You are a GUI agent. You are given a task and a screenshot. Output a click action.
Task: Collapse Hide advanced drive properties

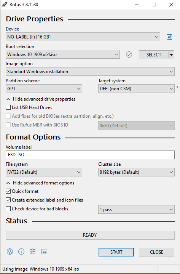[41, 99]
